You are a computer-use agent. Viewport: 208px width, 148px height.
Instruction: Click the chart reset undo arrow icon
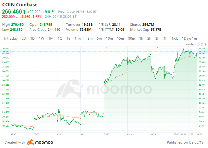(x=199, y=44)
